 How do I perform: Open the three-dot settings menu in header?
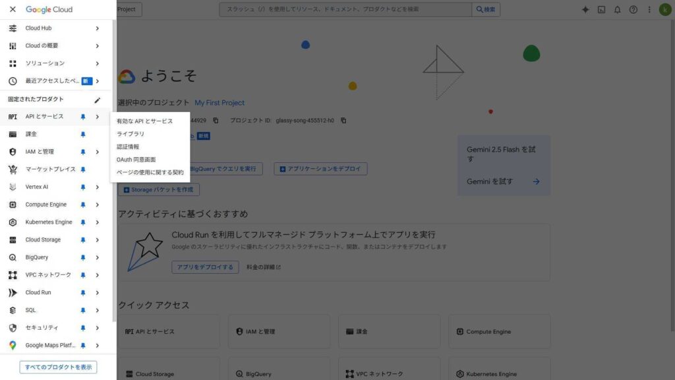coord(649,9)
